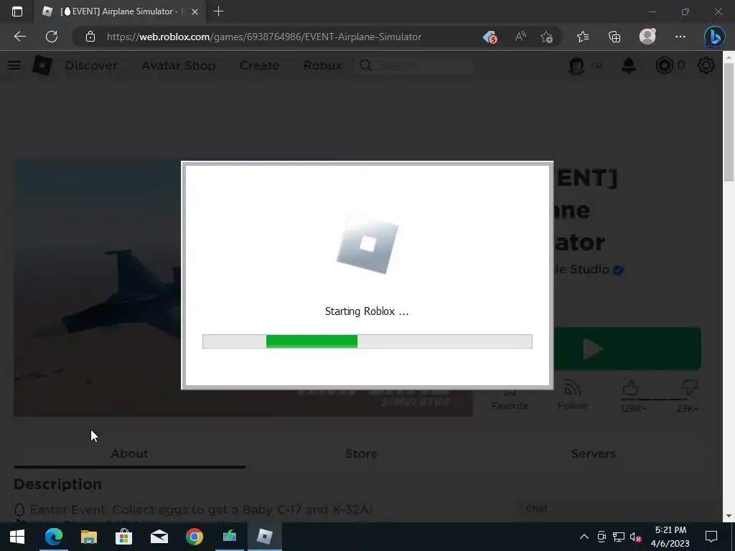Click the creator verified badge

(x=618, y=270)
